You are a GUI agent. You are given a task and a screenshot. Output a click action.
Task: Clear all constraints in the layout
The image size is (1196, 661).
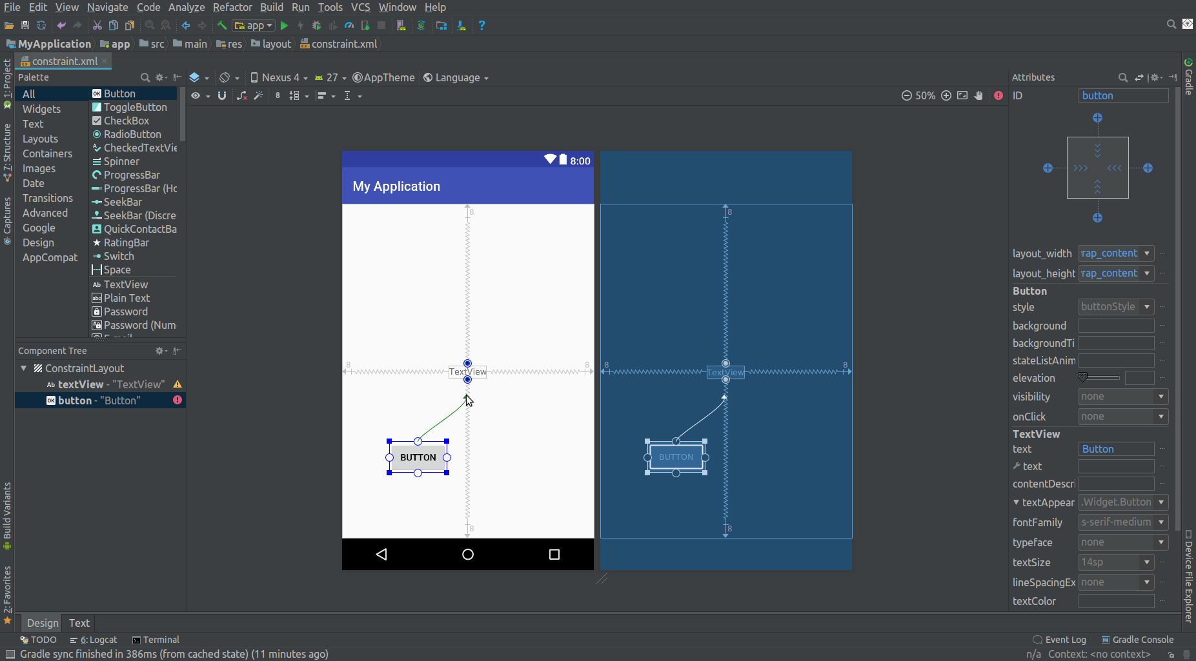(242, 95)
